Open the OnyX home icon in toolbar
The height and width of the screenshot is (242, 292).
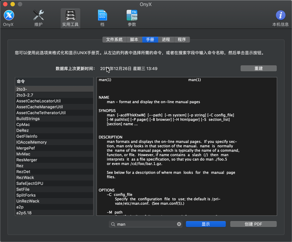click(x=9, y=18)
